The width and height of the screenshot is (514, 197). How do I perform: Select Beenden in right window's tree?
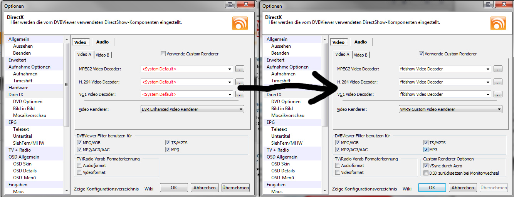(280, 53)
